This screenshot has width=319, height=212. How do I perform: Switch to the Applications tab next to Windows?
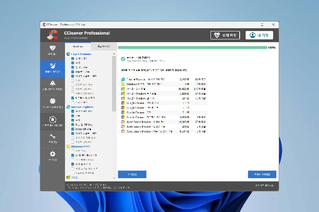click(x=104, y=47)
